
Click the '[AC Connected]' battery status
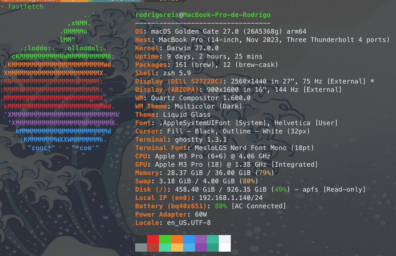[x=259, y=206]
